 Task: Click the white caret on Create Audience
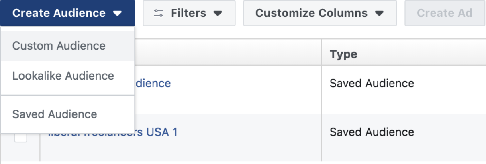[117, 13]
